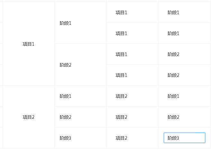The width and height of the screenshot is (212, 150).
Task: Click 项目1 in third column, second row
Action: click(x=121, y=33)
